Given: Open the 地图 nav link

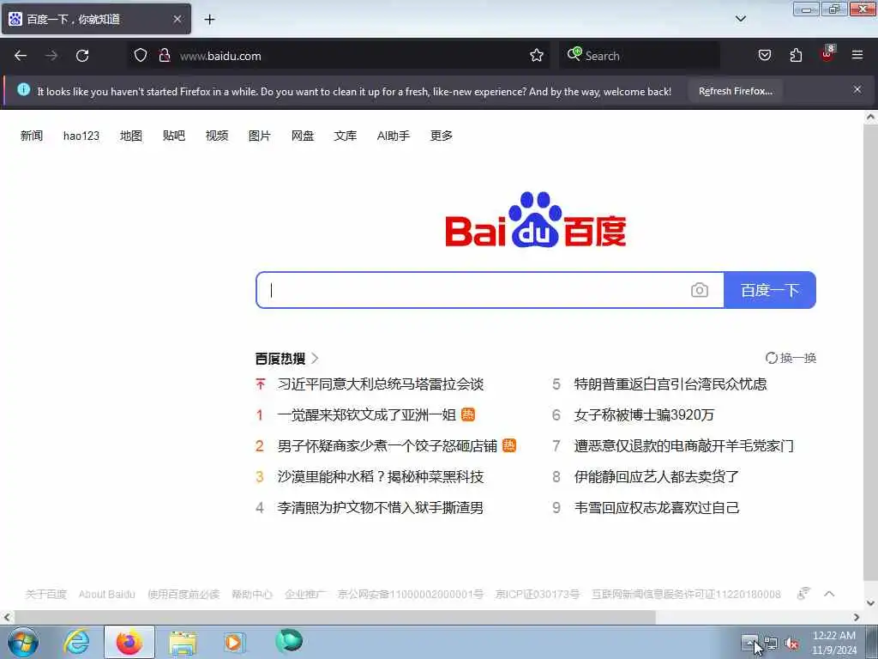Looking at the screenshot, I should pyautogui.click(x=131, y=136).
